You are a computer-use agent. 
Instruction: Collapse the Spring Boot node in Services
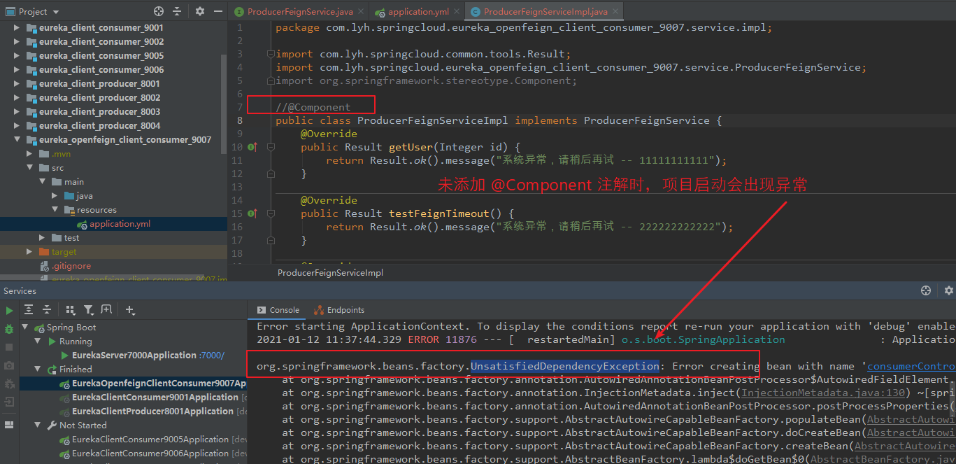[x=26, y=328]
